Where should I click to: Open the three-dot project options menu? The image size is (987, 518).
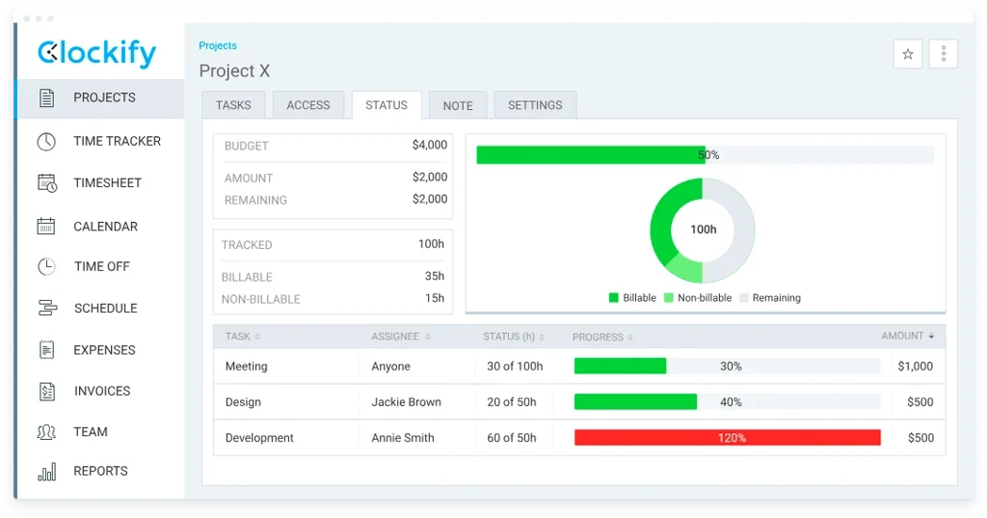943,54
